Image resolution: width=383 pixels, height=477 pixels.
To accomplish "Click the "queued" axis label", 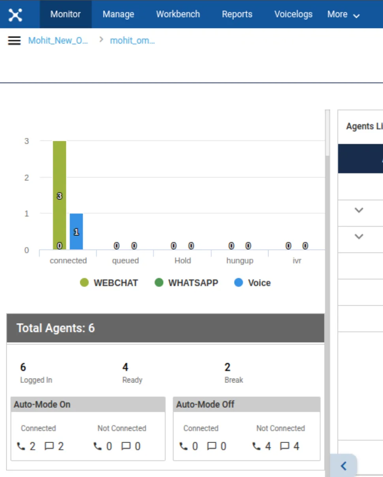I will (125, 261).
